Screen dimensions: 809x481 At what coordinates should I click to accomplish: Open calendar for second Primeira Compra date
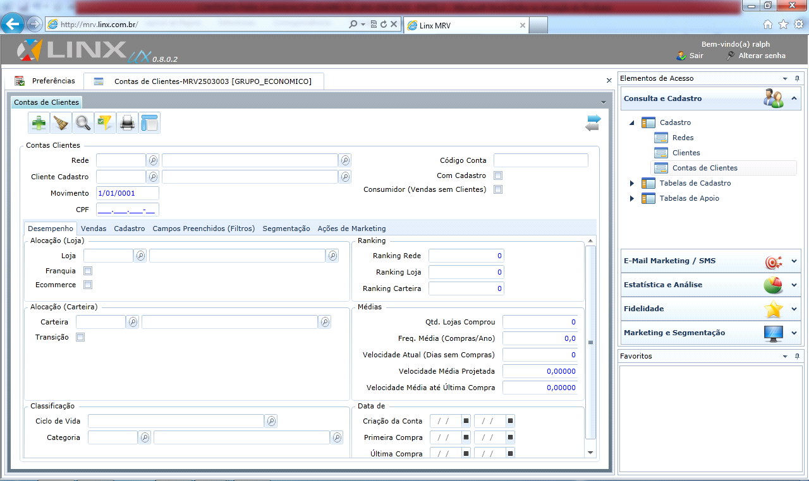(x=511, y=437)
